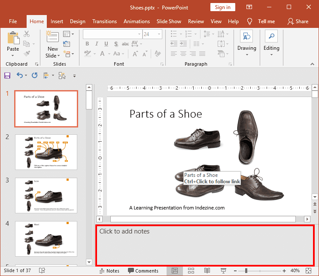Click the Increase List Level icon

pos(183,43)
